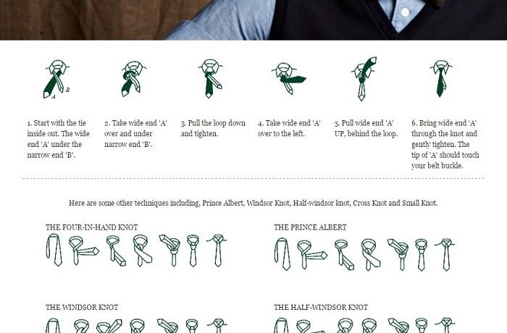507x333 pixels.
Task: Select the step 3 tighten loop drawing
Action: coord(211,79)
